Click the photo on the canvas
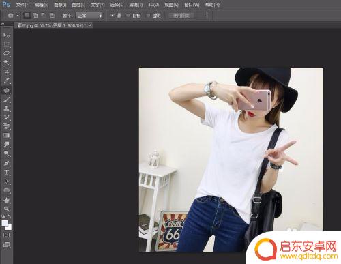This screenshot has width=341, height=264. tap(231, 160)
